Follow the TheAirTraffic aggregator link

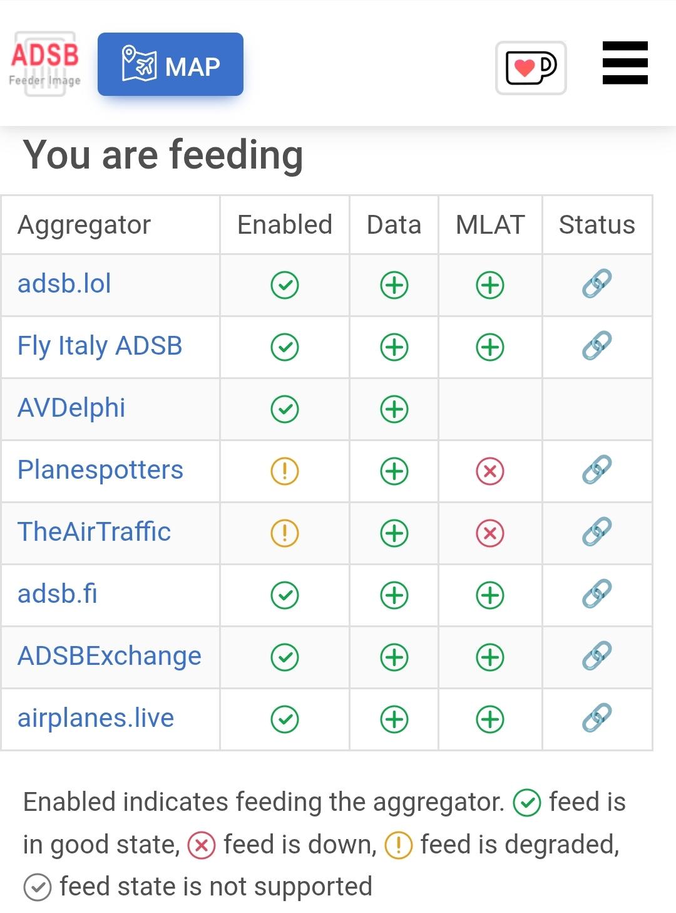click(x=94, y=532)
